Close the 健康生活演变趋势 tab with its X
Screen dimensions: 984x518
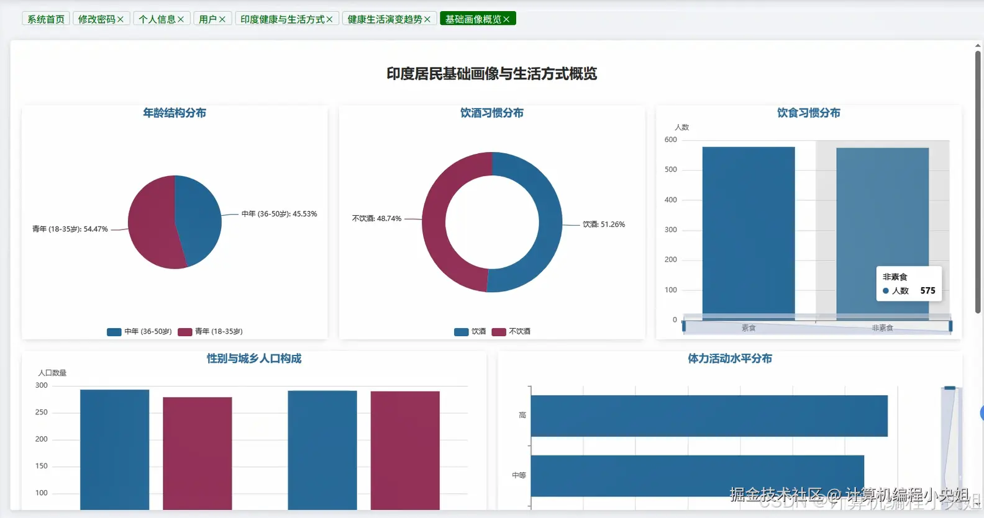[427, 20]
